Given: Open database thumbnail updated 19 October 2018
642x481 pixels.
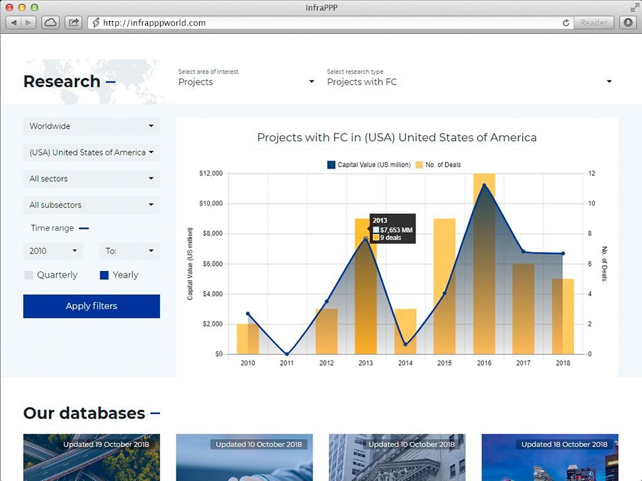Looking at the screenshot, I should pyautogui.click(x=92, y=457).
